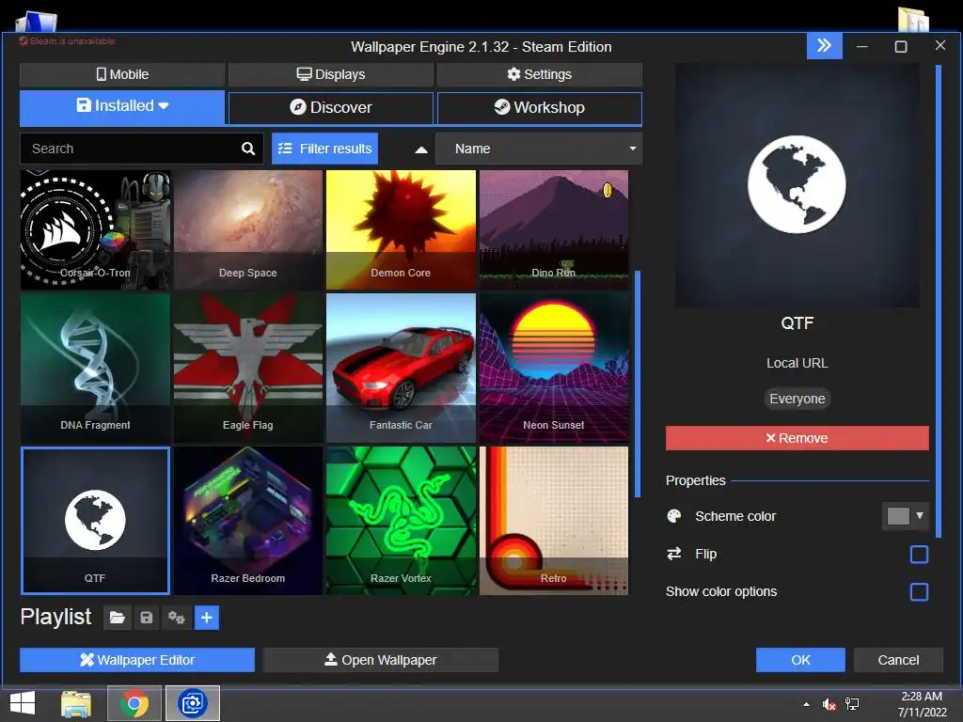963x722 pixels.
Task: Click the Flip arrows icon
Action: tap(674, 554)
